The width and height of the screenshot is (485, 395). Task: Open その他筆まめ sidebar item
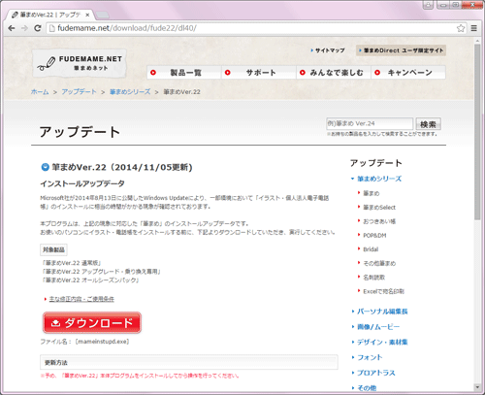point(379,263)
